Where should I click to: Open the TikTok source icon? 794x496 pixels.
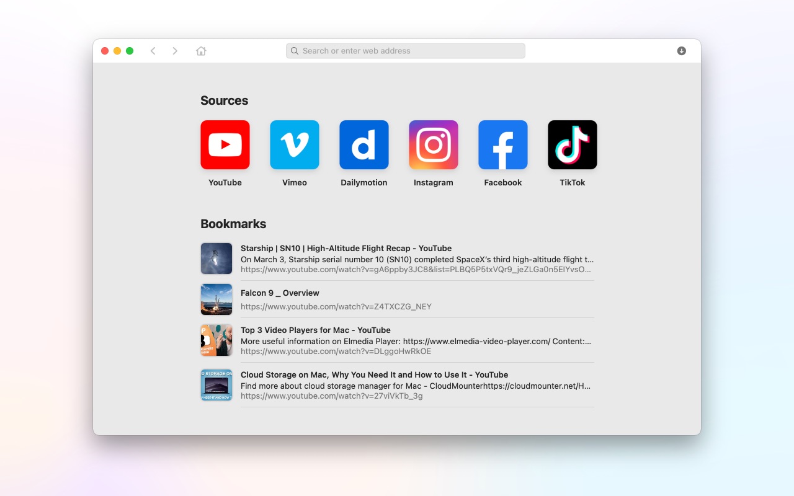(x=573, y=144)
